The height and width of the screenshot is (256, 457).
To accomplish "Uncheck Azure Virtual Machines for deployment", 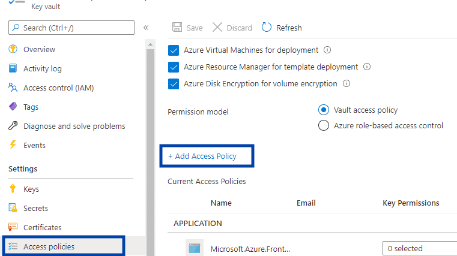I will [x=174, y=50].
